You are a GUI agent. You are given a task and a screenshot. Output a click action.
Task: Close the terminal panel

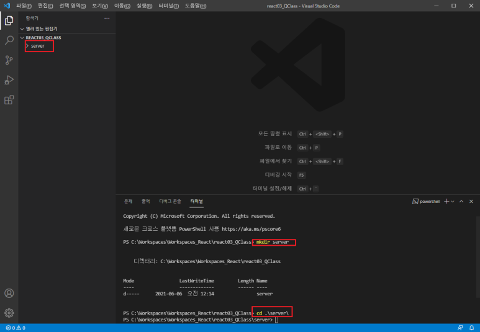pos(471,201)
